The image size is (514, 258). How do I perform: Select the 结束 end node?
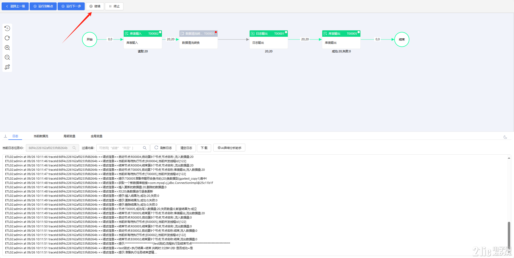click(x=402, y=39)
